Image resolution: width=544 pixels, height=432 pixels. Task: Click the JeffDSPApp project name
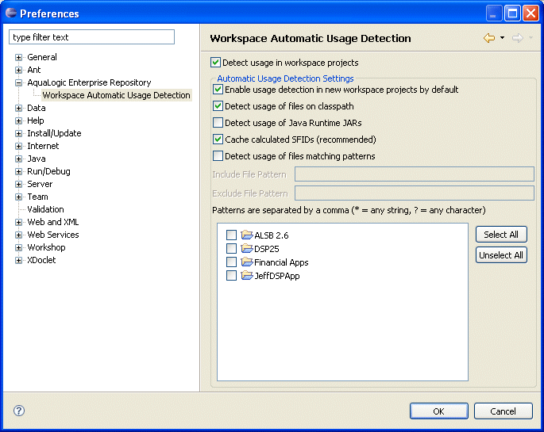coord(277,276)
